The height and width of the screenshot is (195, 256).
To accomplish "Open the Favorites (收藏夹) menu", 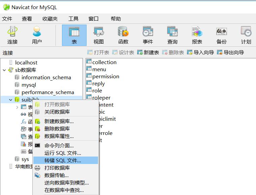I will click(50, 19).
